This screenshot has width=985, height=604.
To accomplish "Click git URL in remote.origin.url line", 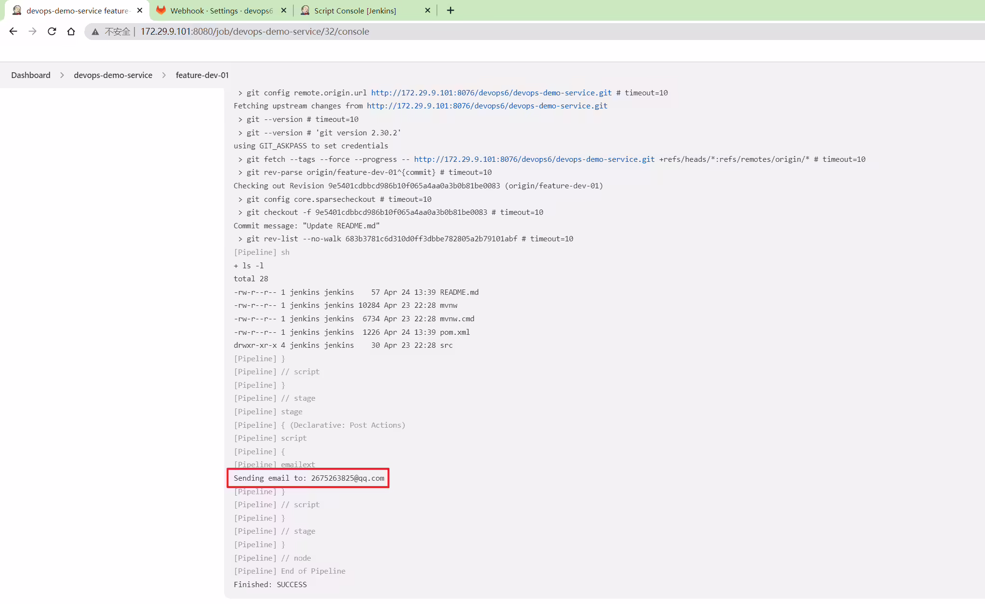I will point(491,92).
